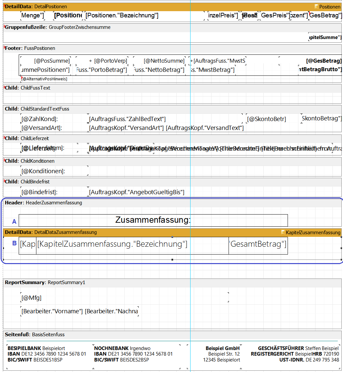343x372 pixels.
Task: Select the pitelSumme"] field in group footer
Action: [325, 37]
